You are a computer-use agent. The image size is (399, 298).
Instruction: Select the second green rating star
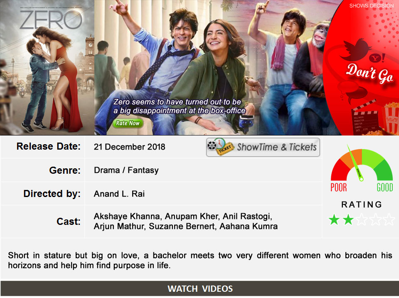348,219
